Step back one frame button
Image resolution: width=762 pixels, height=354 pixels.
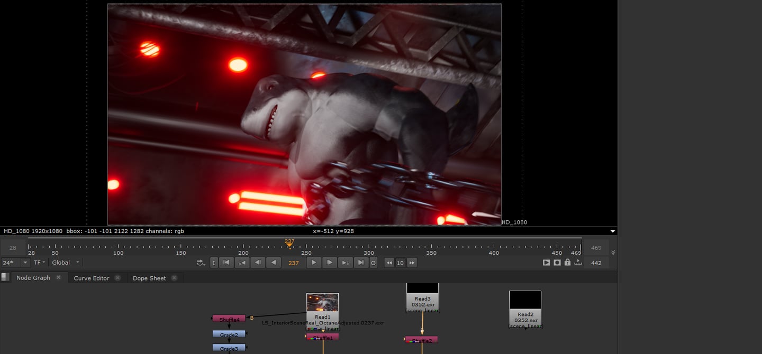[x=258, y=263]
